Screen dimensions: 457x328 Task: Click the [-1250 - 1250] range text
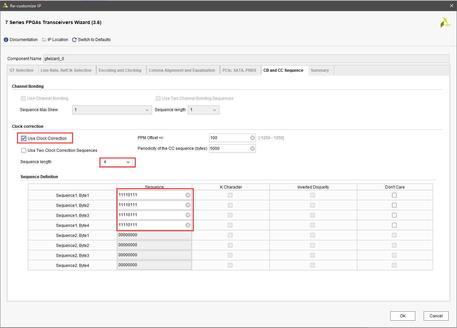coord(271,138)
